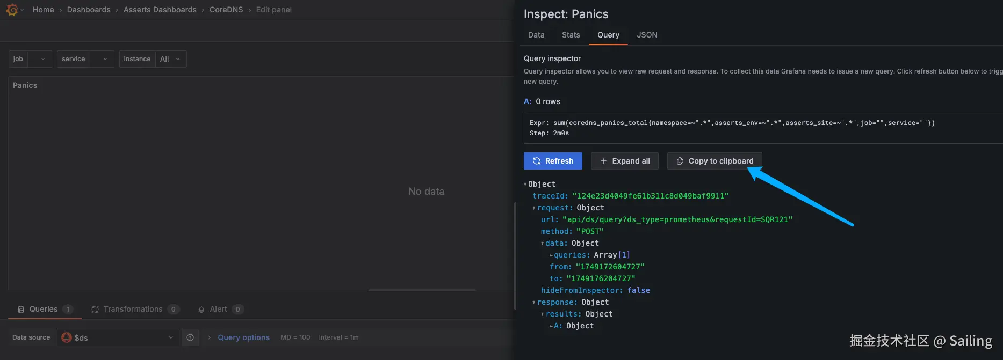Viewport: 1003px width, 360px height.
Task: Expand the queries Array node
Action: (551, 255)
